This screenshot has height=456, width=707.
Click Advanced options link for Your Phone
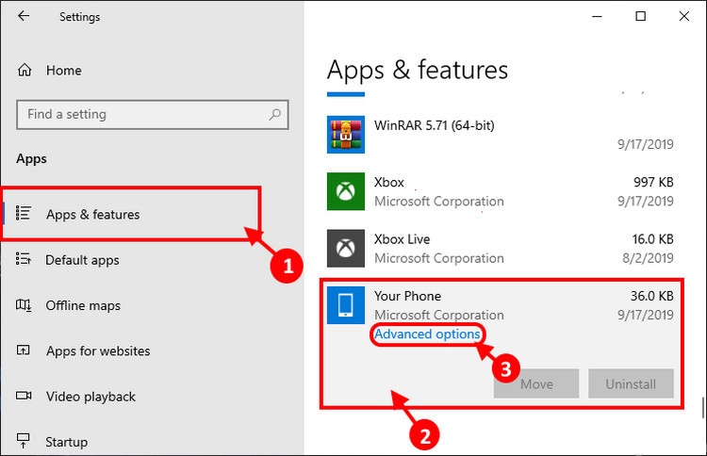click(427, 334)
